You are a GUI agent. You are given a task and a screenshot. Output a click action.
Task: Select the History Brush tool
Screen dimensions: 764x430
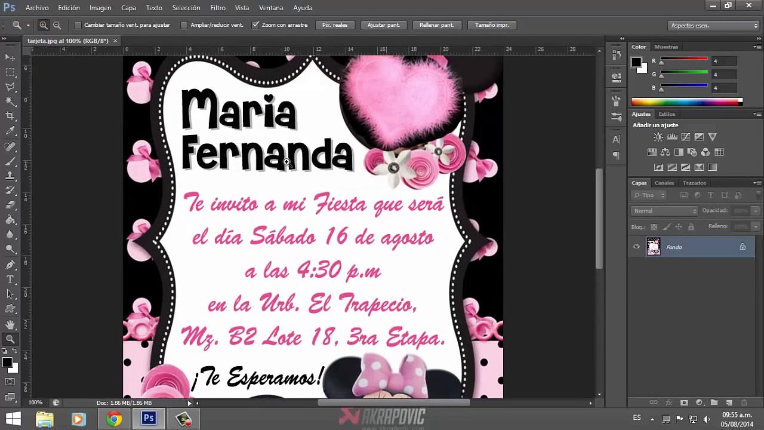10,191
